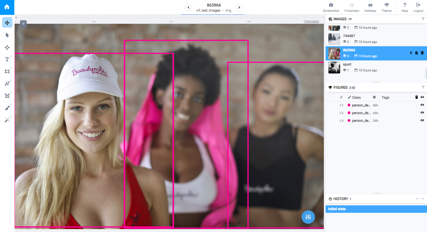
Task: Sort by confidence pie icon column
Action: (374, 97)
